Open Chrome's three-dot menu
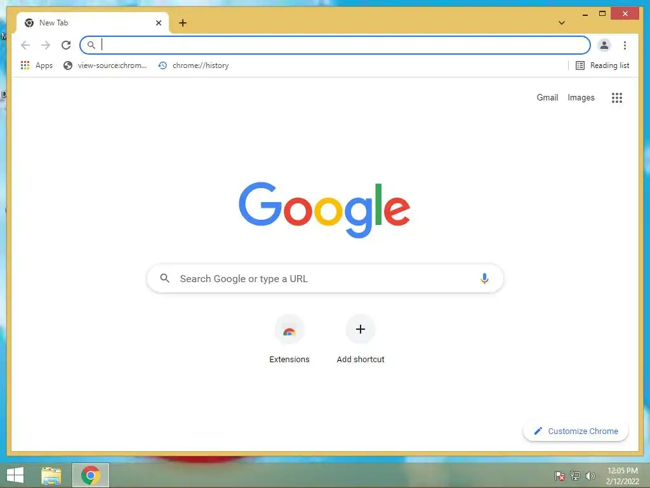Viewport: 650px width, 488px height. (625, 45)
